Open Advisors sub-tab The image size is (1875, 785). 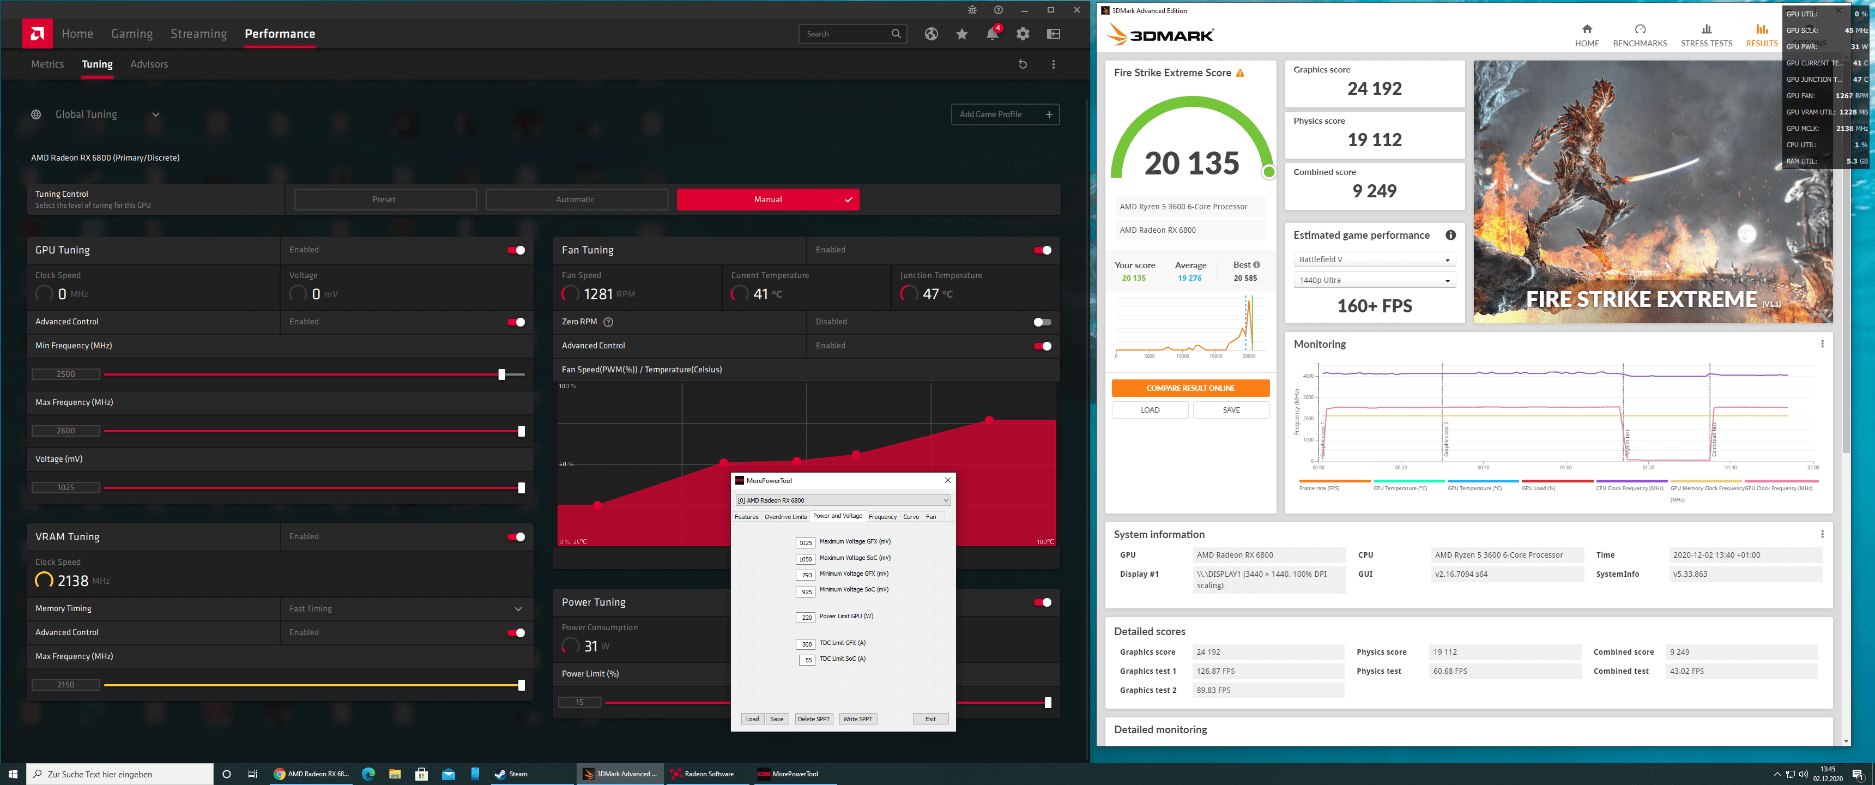[149, 64]
